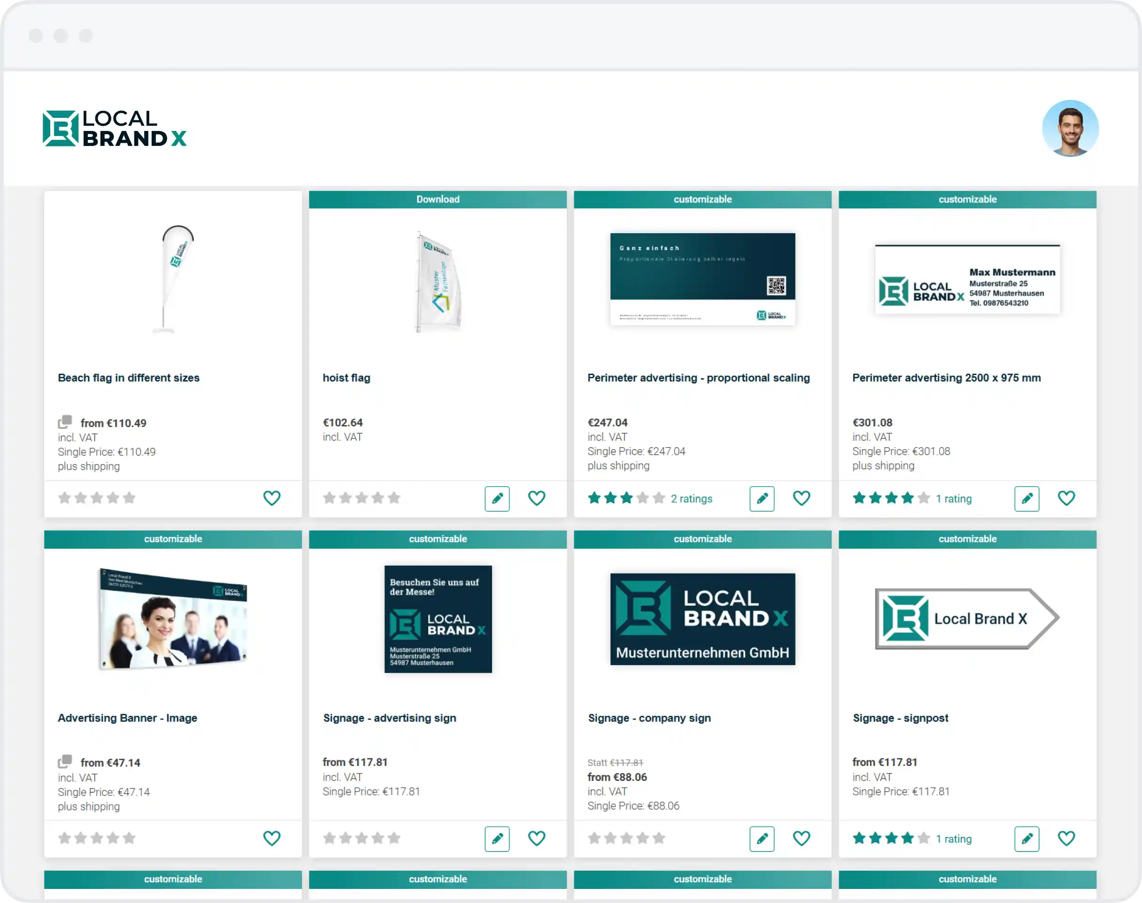Click the Download banner on hoist flag card
Image resolution: width=1142 pixels, height=903 pixels.
[x=438, y=199]
